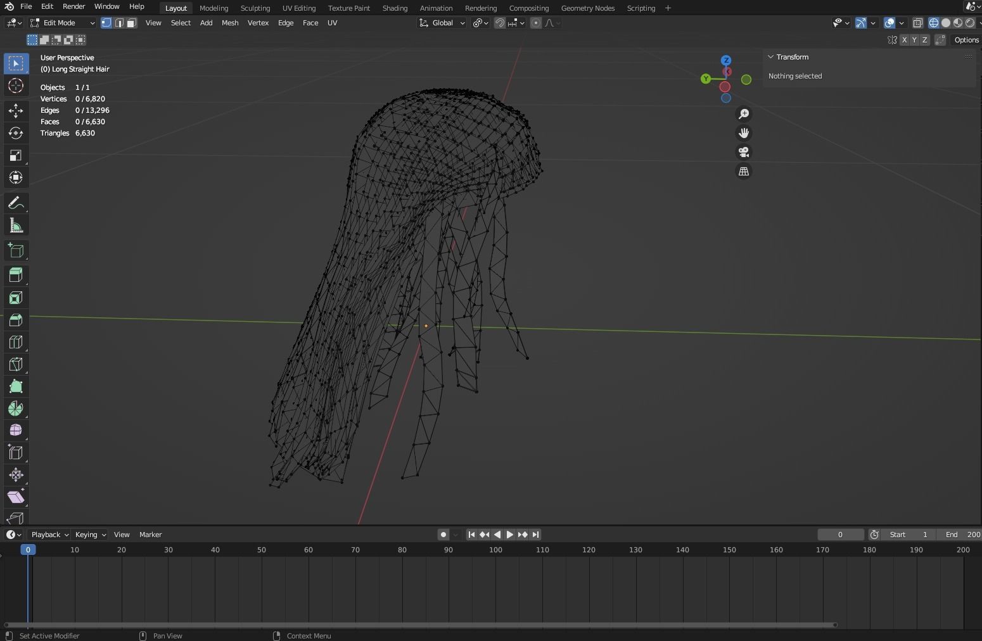Viewport: 982px width, 641px height.
Task: Switch to wireframe shading mode
Action: (x=933, y=23)
